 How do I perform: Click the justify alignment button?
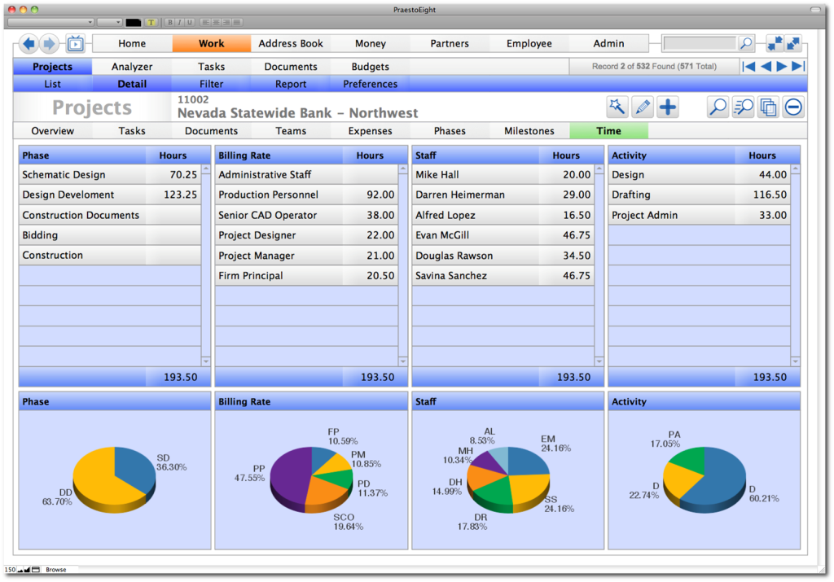pyautogui.click(x=237, y=22)
